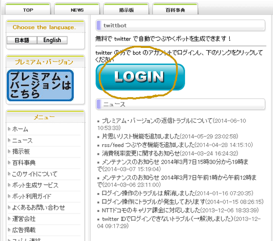Click the arrow icon beside 運営会社
Image resolution: width=273 pixels, height=241 pixels.
[9, 218]
